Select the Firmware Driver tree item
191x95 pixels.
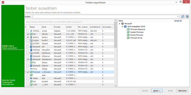[136, 38]
